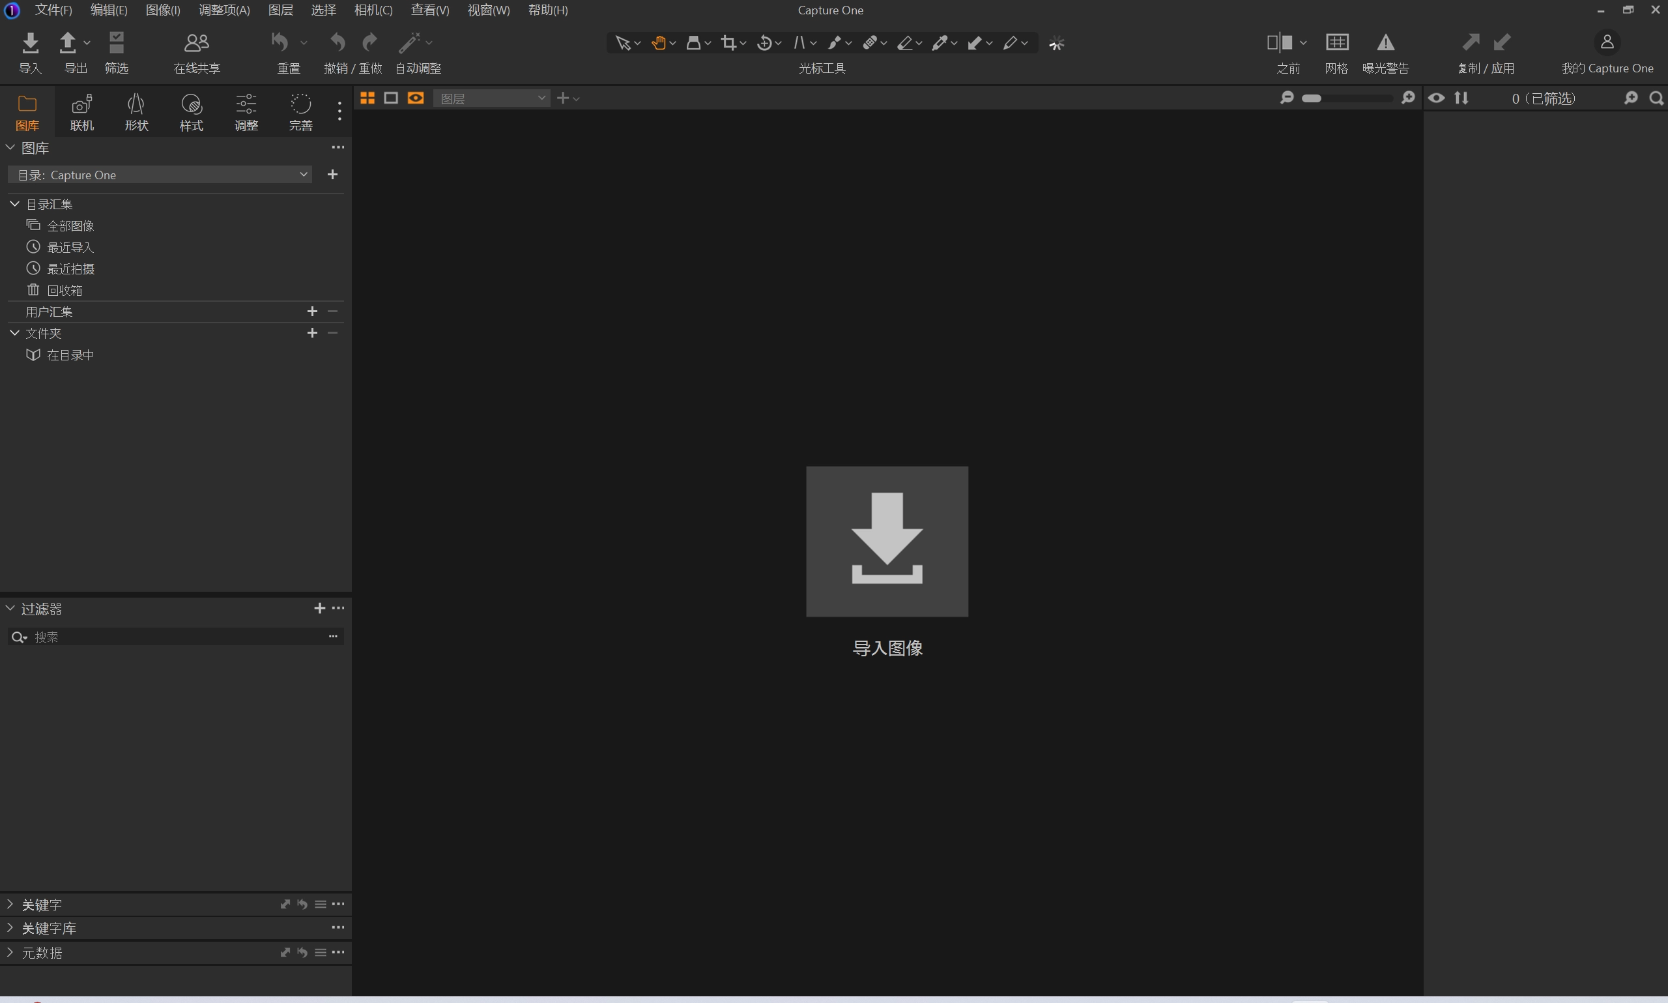Collapse the Folders (文件夹) section
This screenshot has width=1668, height=1003.
14,333
